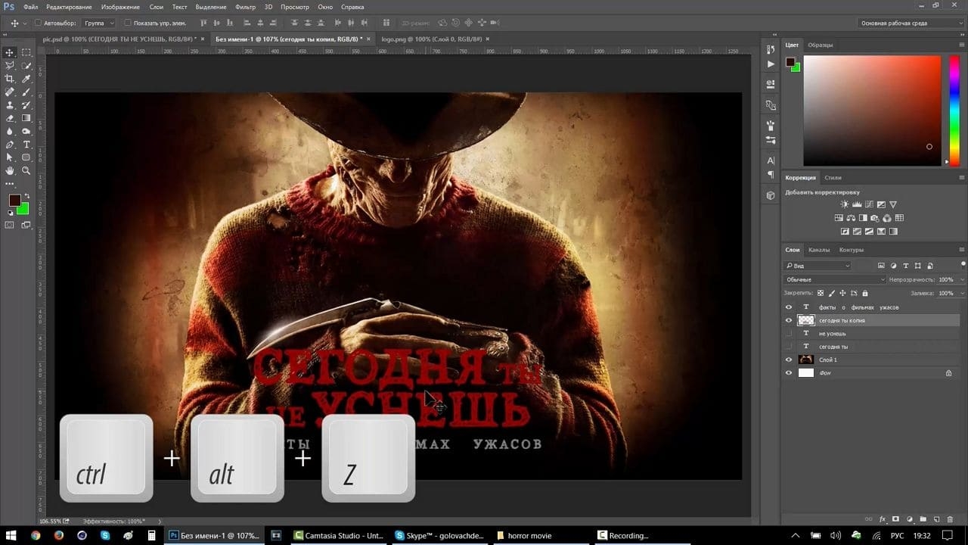Open the layer opacity value dropdown
Image resolution: width=968 pixels, height=545 pixels.
(x=961, y=280)
